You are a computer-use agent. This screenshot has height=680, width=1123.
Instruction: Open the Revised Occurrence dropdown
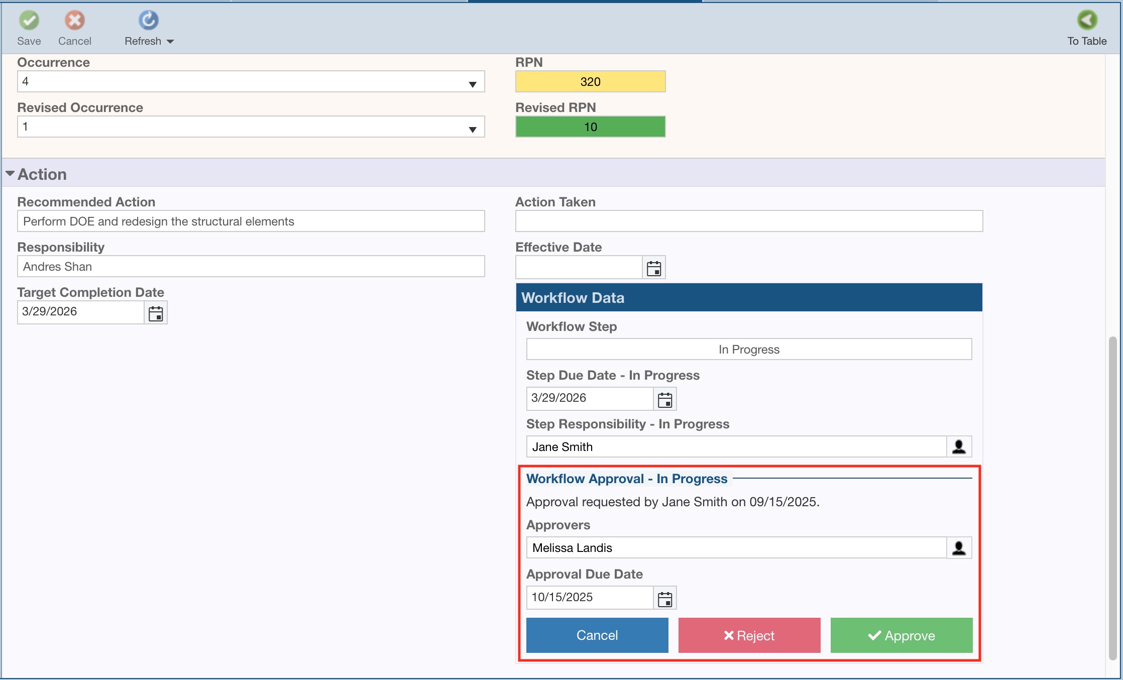472,129
